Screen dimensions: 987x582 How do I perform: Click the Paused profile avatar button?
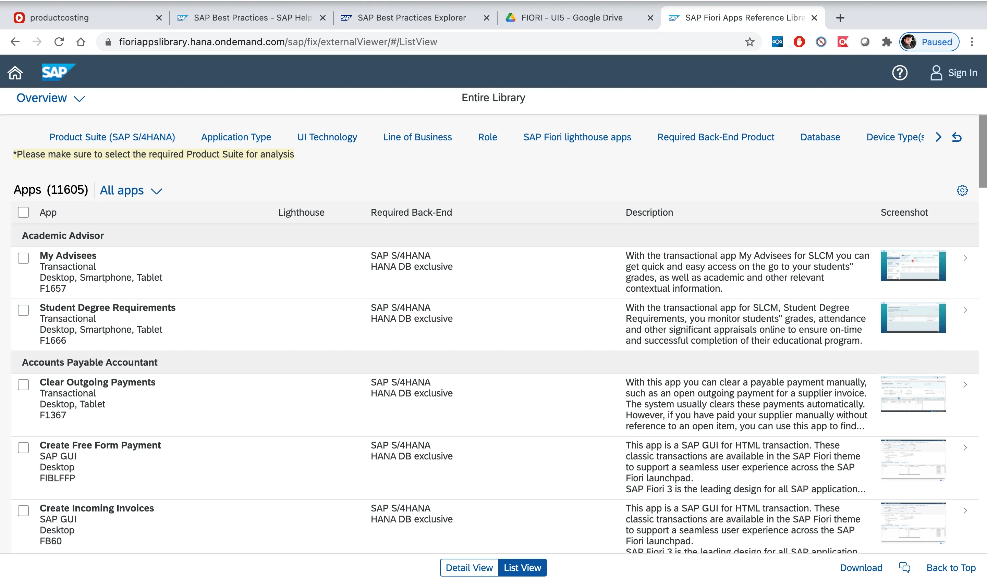click(x=929, y=41)
